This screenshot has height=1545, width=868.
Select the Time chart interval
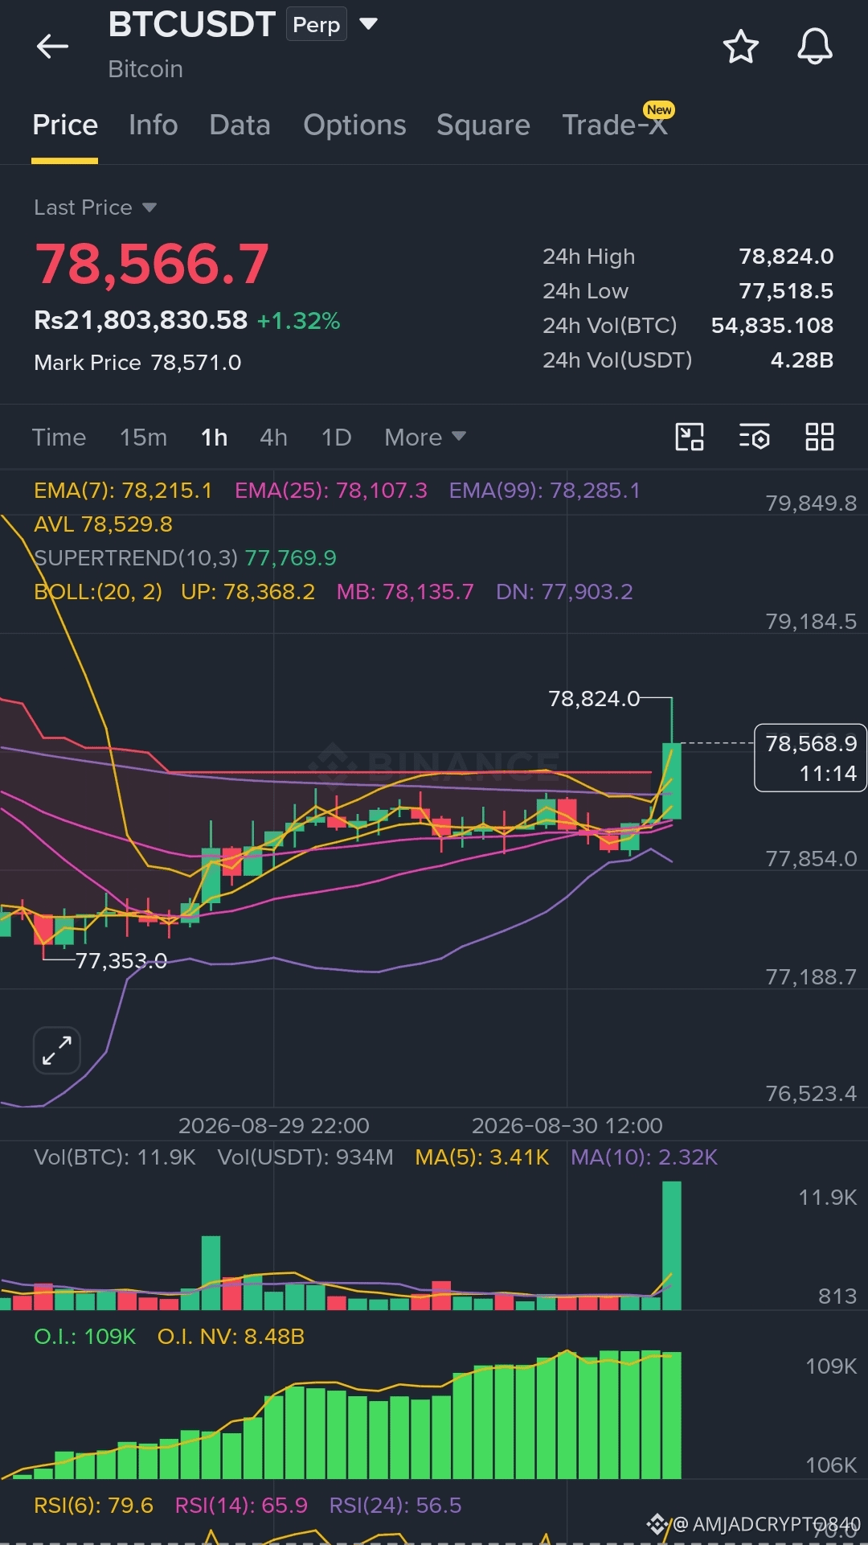pyautogui.click(x=59, y=437)
